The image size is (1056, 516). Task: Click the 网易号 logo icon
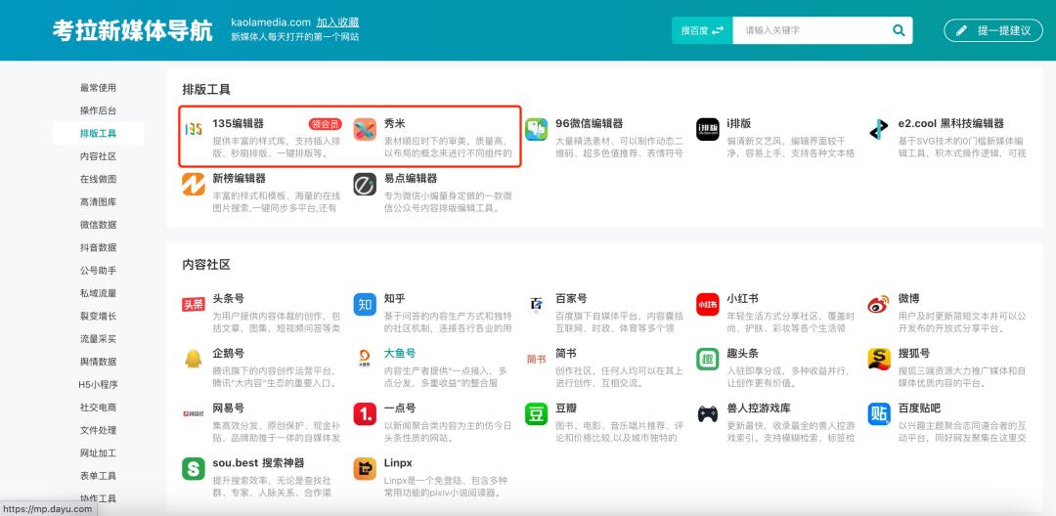pos(194,413)
